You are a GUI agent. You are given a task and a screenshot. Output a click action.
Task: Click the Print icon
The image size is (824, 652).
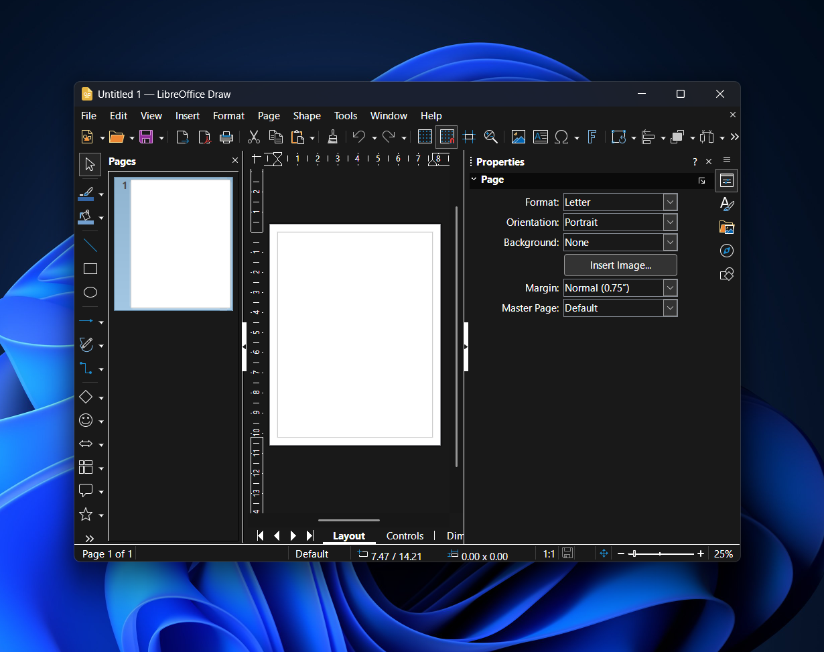click(226, 137)
